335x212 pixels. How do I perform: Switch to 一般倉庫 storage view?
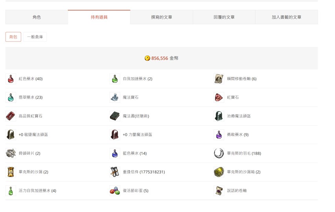pyautogui.click(x=35, y=37)
